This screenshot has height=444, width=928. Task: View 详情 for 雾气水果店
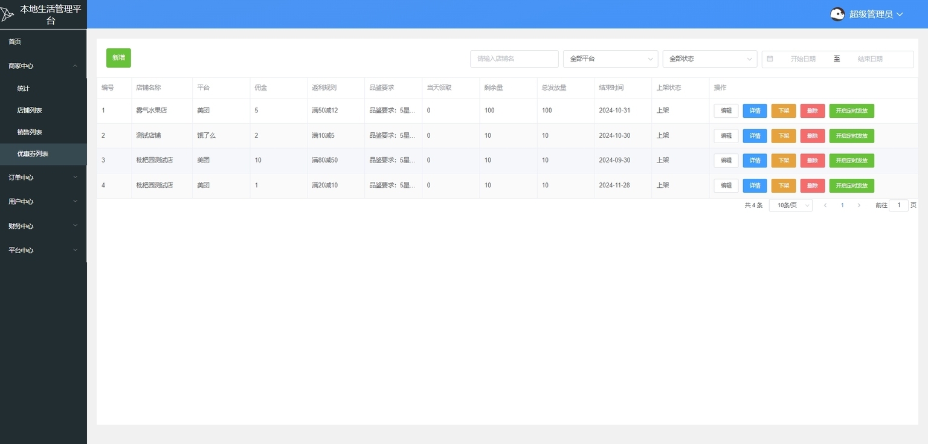tap(755, 111)
